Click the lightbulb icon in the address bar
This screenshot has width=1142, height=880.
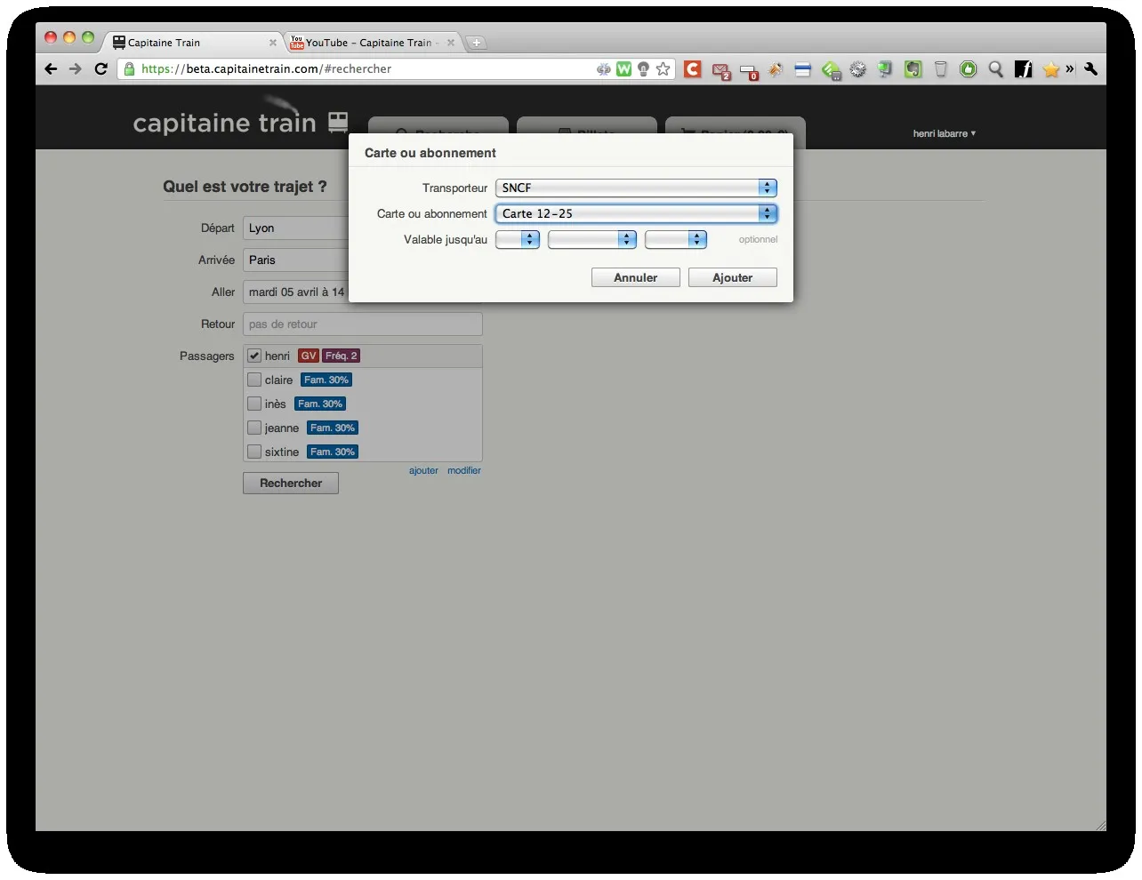click(644, 69)
